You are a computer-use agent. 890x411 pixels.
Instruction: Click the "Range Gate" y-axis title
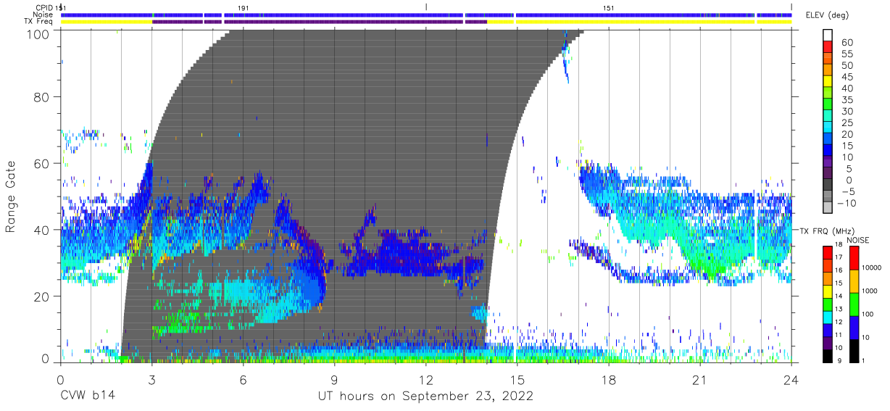click(x=11, y=196)
